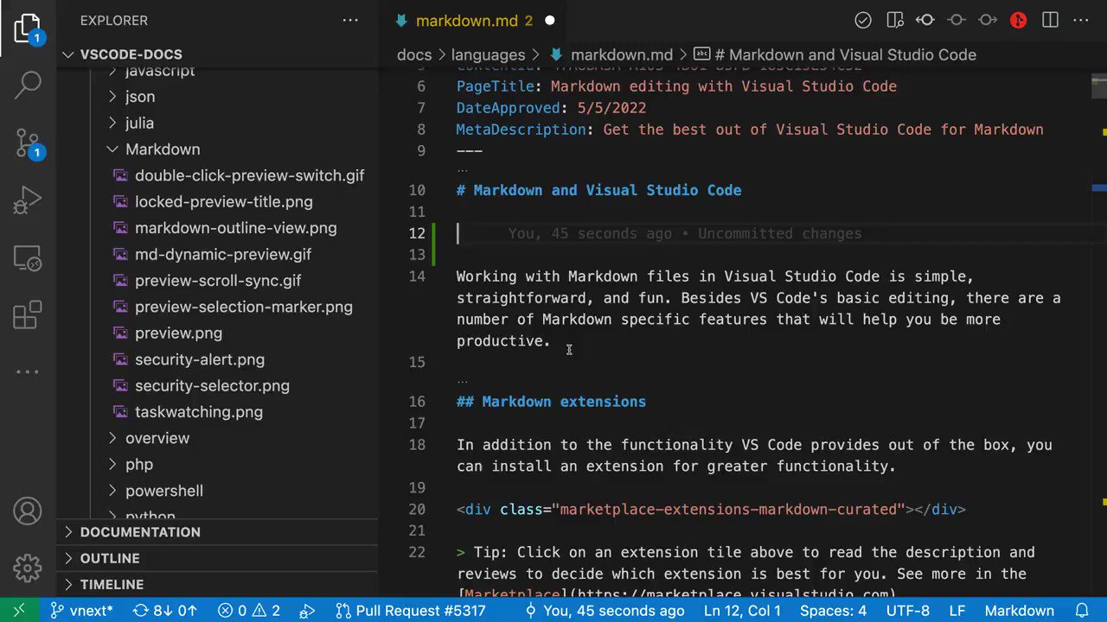This screenshot has height=622, width=1107.
Task: Open the vnext branch picker
Action: click(81, 610)
